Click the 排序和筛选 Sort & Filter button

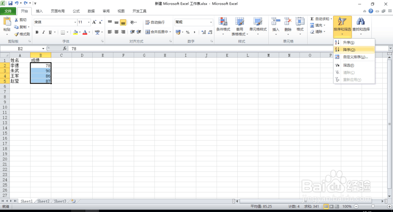[342, 27]
